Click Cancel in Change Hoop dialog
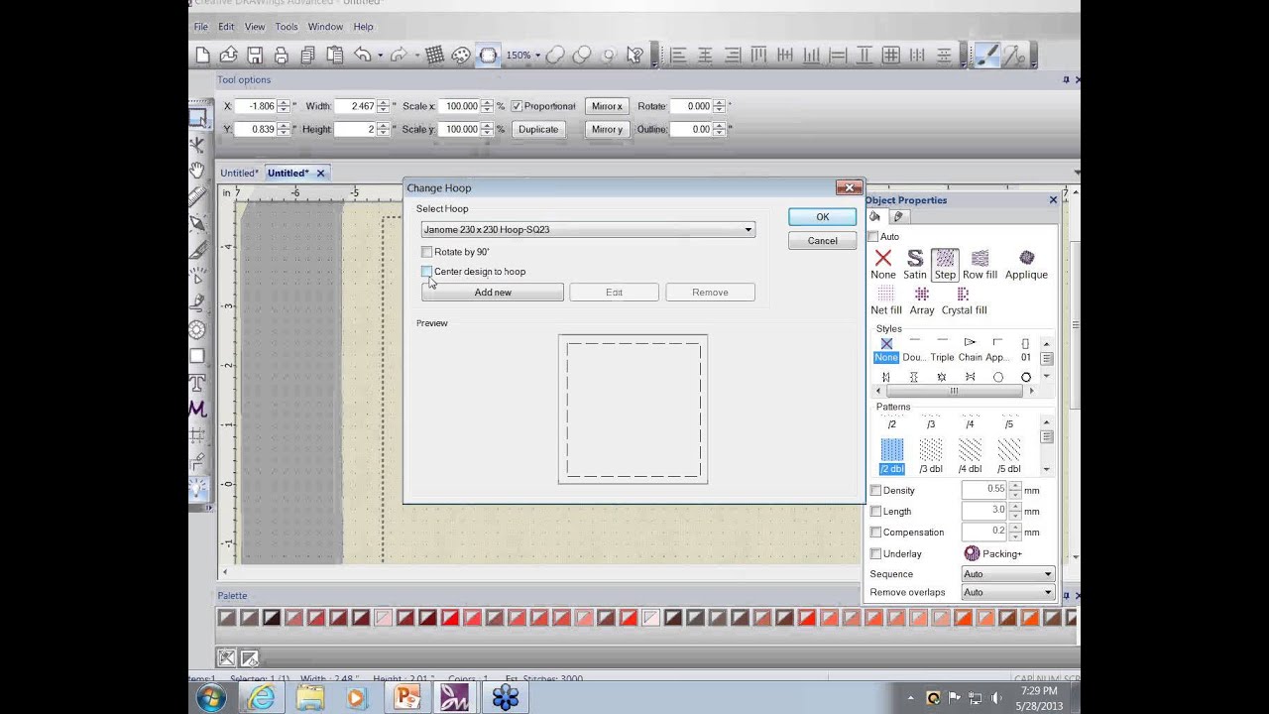This screenshot has width=1269, height=714. 822,241
